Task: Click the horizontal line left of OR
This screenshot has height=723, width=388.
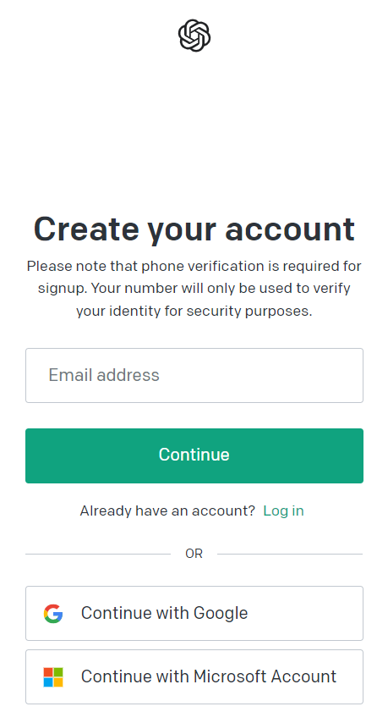Action: point(98,554)
